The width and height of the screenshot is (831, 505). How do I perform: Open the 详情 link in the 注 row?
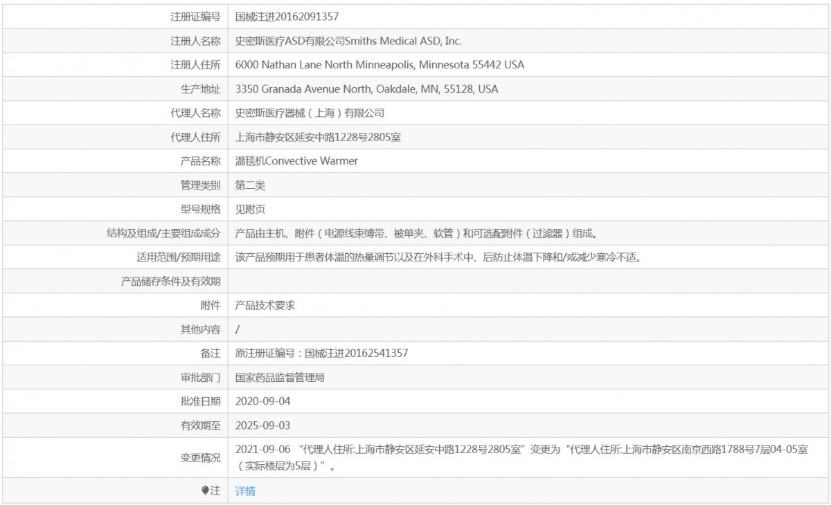click(245, 491)
